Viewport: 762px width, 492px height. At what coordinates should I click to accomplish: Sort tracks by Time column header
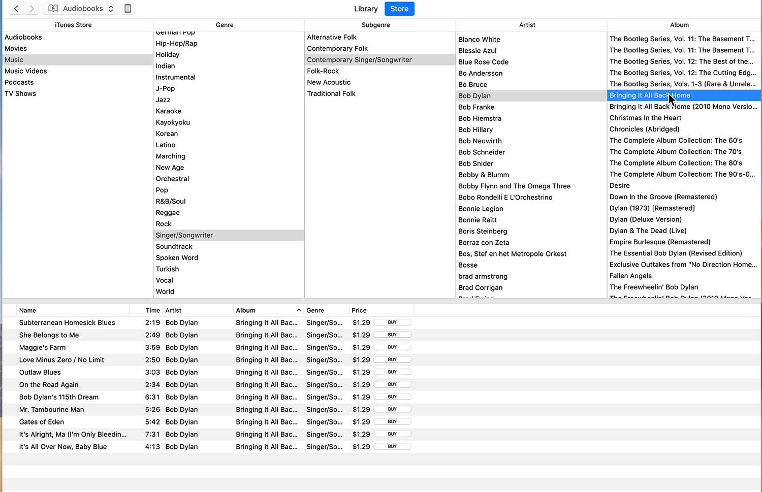point(152,310)
